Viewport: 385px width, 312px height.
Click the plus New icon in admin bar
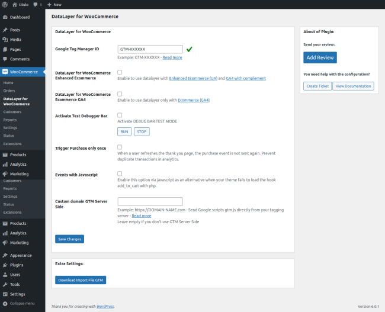click(x=49, y=4)
